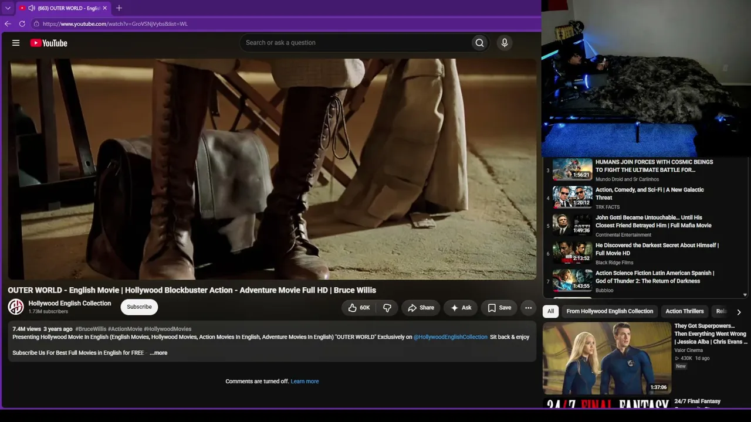The width and height of the screenshot is (751, 422).
Task: Click the 7.4M views count text
Action: (27, 329)
